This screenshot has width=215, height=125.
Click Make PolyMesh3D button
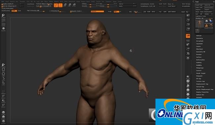pyautogui.click(x=206, y=12)
